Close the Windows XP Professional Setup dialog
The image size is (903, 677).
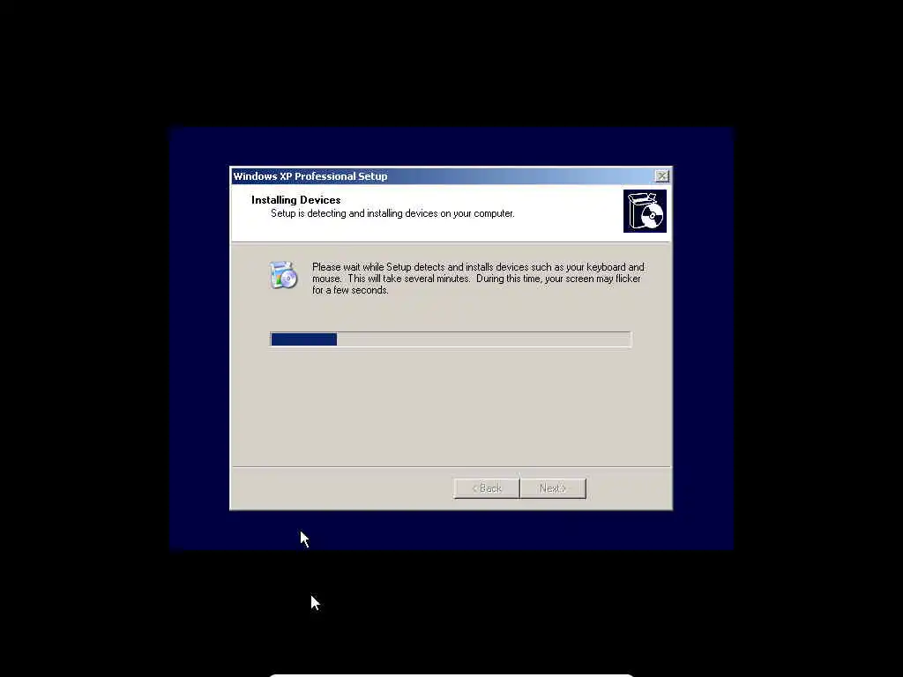[661, 175]
